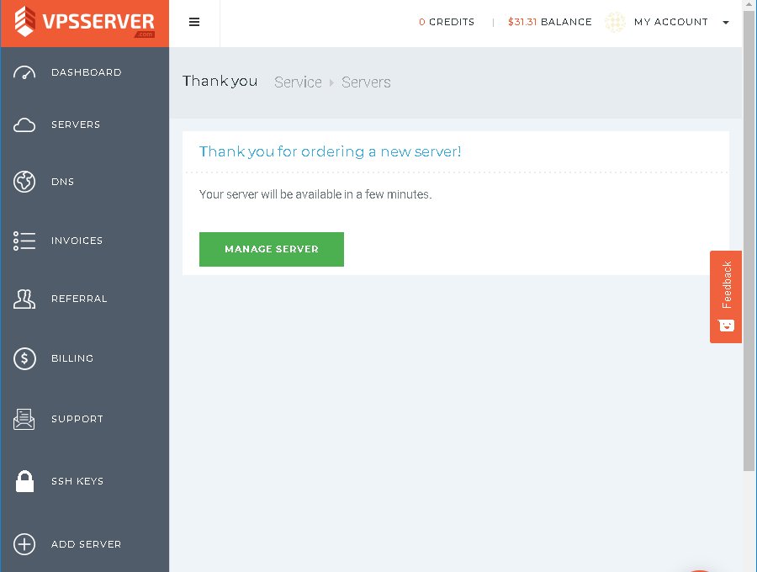Image resolution: width=757 pixels, height=572 pixels.
Task: Click the DNS globe icon
Action: 24,182
